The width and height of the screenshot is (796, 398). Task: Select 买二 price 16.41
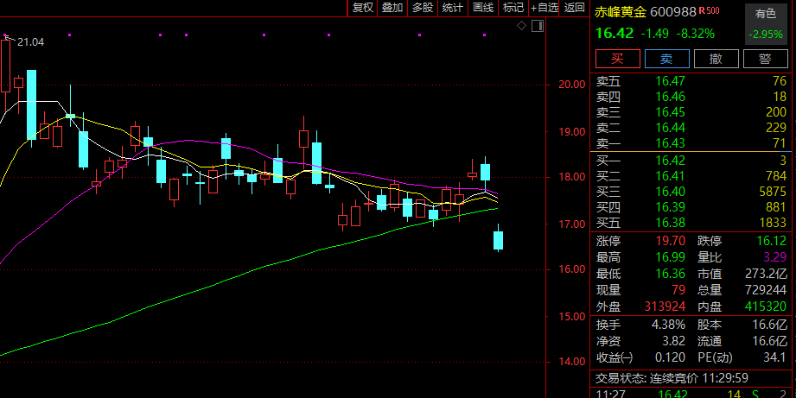coord(670,176)
